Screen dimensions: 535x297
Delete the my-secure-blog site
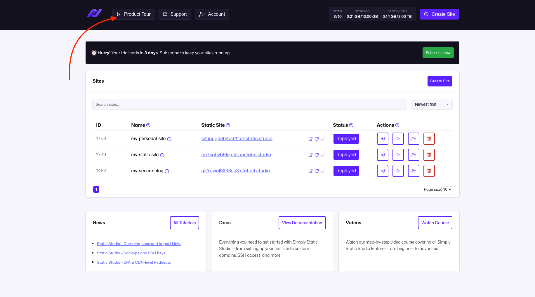429,171
